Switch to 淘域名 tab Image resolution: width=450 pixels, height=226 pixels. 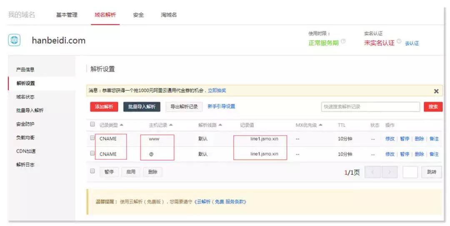[x=169, y=15]
